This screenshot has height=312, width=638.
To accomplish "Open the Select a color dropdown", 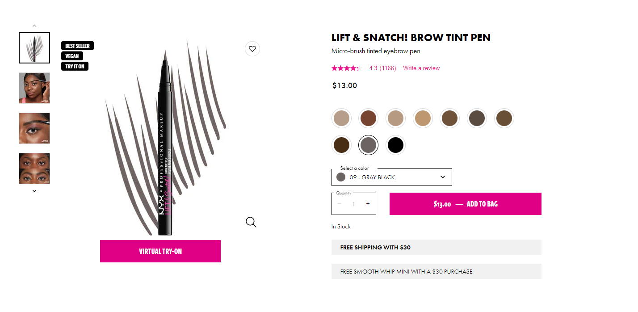I will pos(391,177).
